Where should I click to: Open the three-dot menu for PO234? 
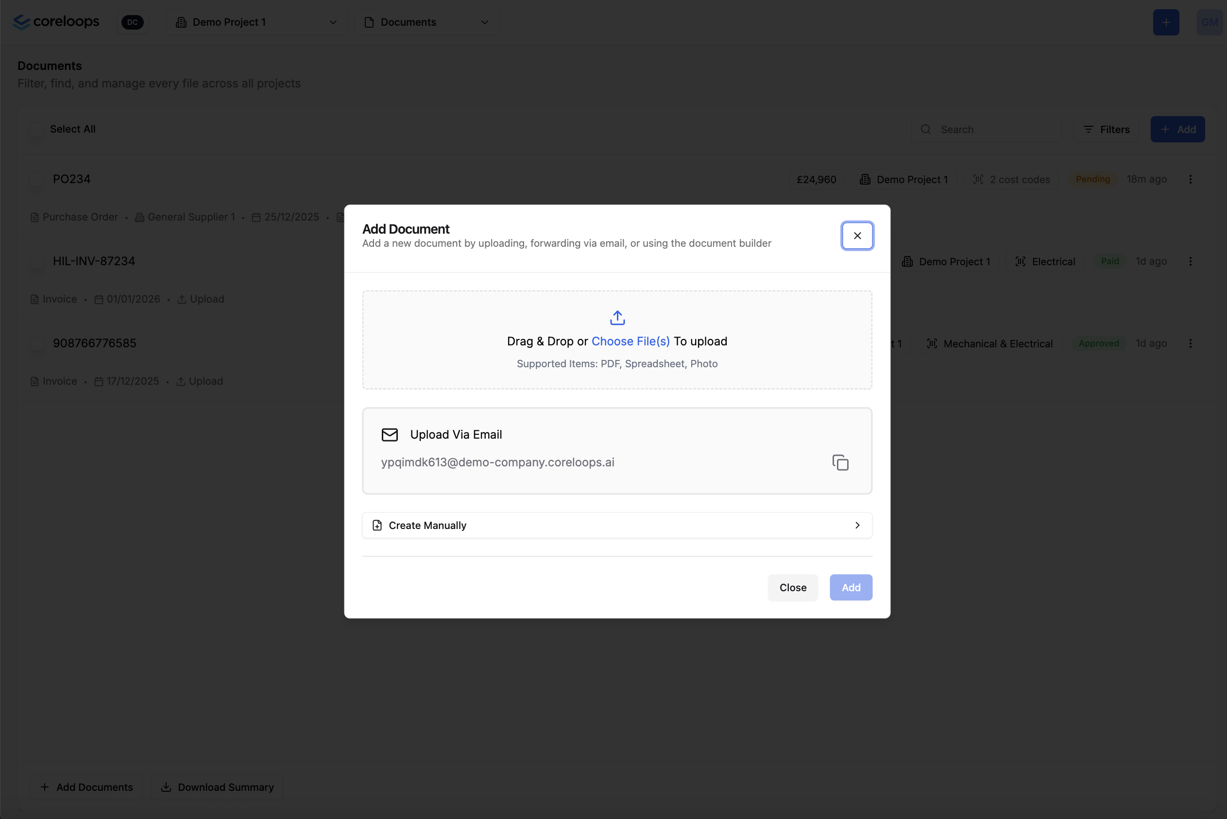point(1190,179)
